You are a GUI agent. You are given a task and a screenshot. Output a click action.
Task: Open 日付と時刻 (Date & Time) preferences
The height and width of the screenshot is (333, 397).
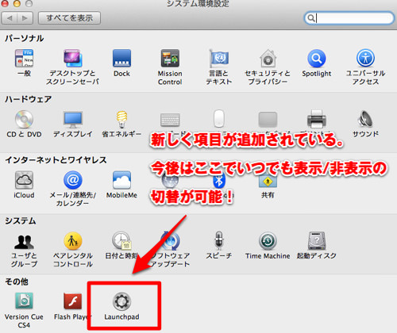click(121, 241)
